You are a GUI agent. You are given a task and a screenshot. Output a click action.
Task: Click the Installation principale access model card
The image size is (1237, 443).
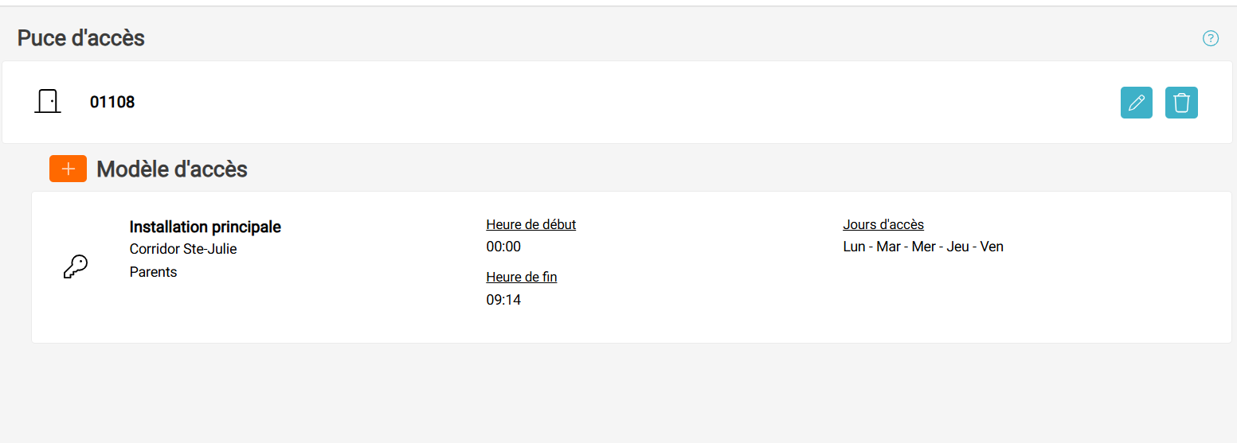632,267
